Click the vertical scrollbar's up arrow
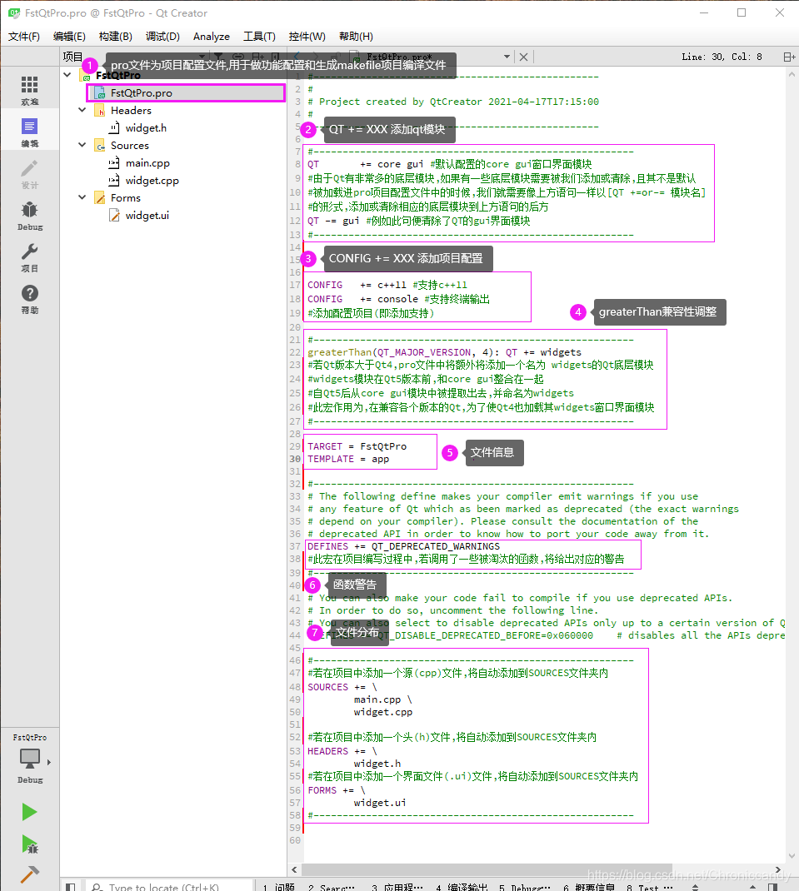The height and width of the screenshot is (891, 799). point(792,74)
